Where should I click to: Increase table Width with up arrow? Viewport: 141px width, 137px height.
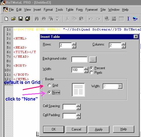pos(86,68)
